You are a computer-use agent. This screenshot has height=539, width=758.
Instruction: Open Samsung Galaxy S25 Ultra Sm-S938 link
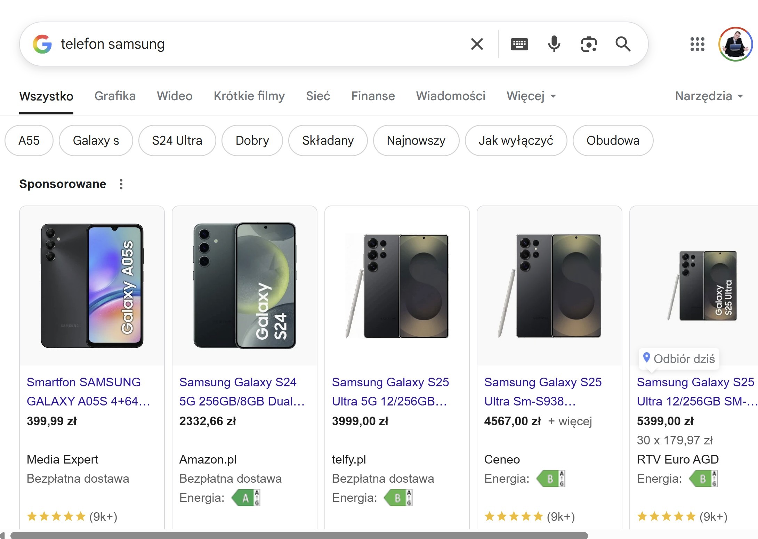point(543,392)
